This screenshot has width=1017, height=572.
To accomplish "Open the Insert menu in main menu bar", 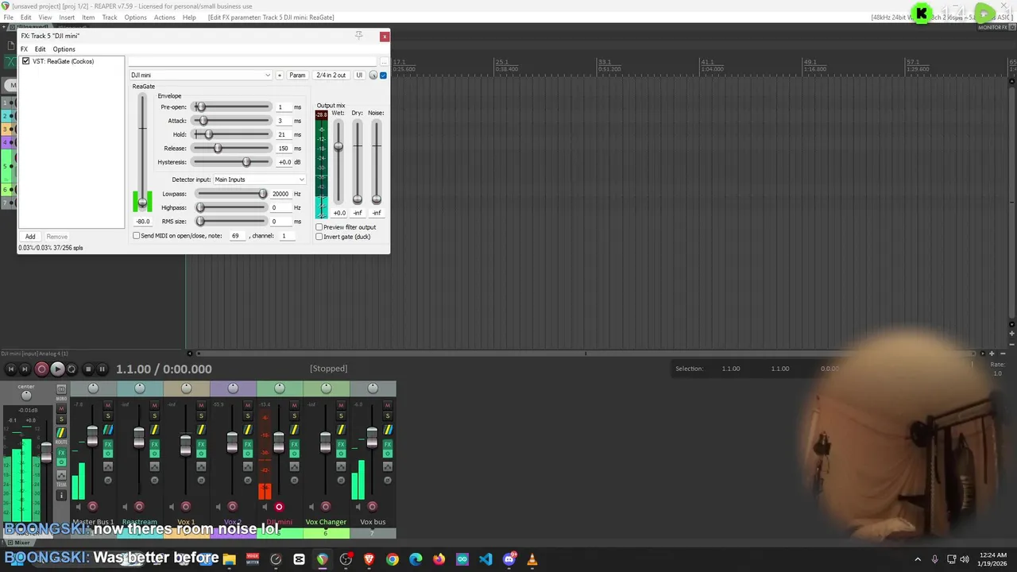I will tap(67, 17).
